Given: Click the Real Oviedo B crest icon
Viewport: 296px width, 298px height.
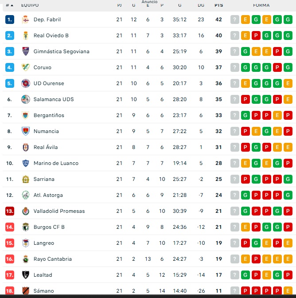Looking at the screenshot, I should 25,35.
